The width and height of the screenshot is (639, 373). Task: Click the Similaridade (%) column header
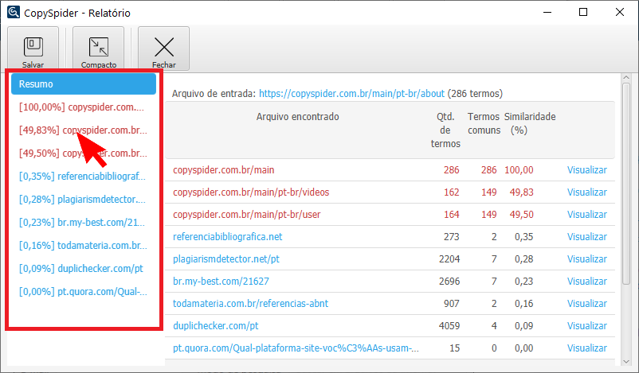click(x=530, y=123)
